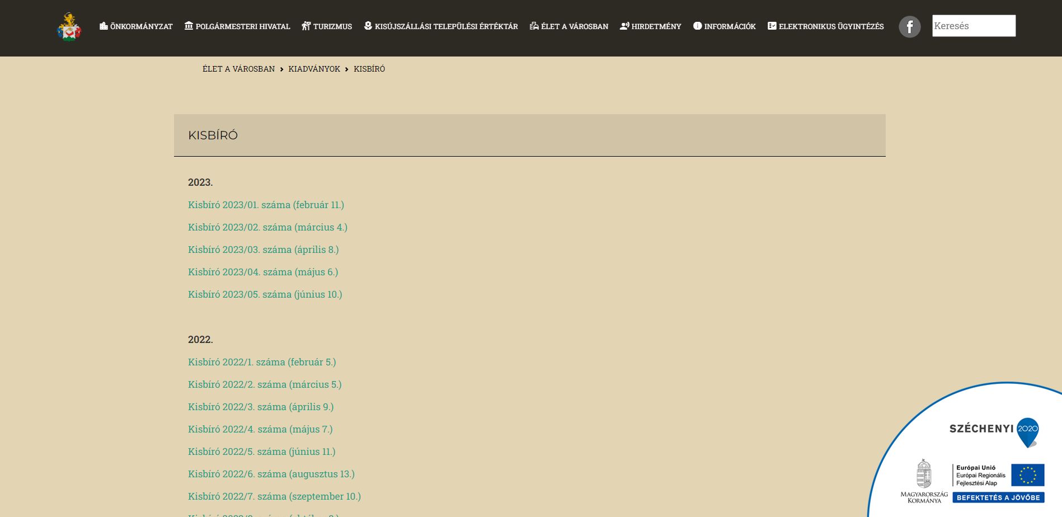Open Kisbíró 2023/03. száma (április 8.)
1062x517 pixels.
pyautogui.click(x=264, y=250)
